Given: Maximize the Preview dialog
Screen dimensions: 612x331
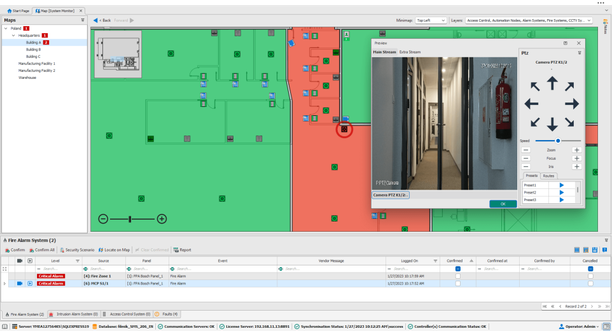Looking at the screenshot, I should point(565,43).
